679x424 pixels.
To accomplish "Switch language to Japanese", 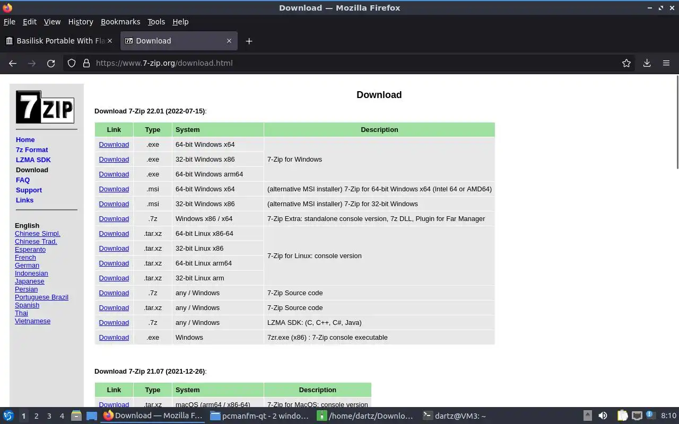I will (30, 281).
